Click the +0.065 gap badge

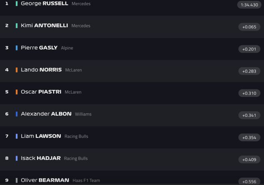(x=249, y=27)
